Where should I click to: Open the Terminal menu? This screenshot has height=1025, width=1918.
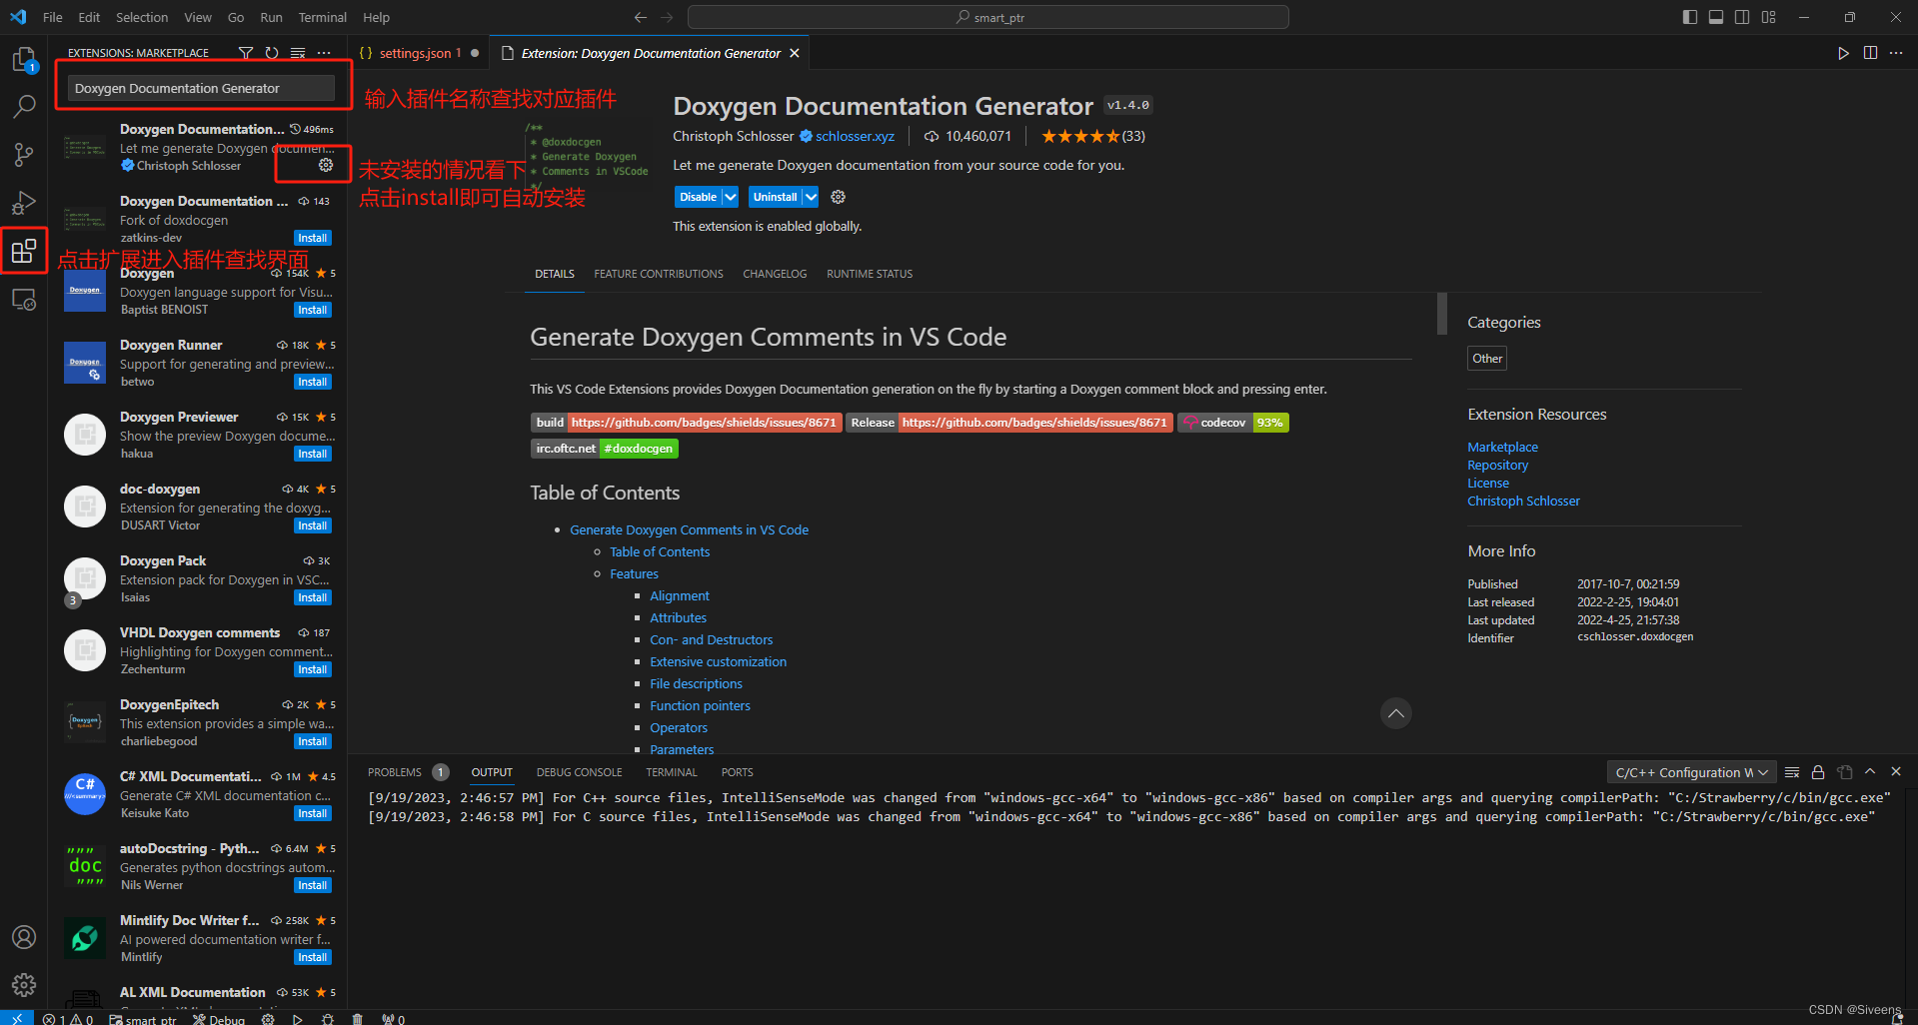coord(323,17)
